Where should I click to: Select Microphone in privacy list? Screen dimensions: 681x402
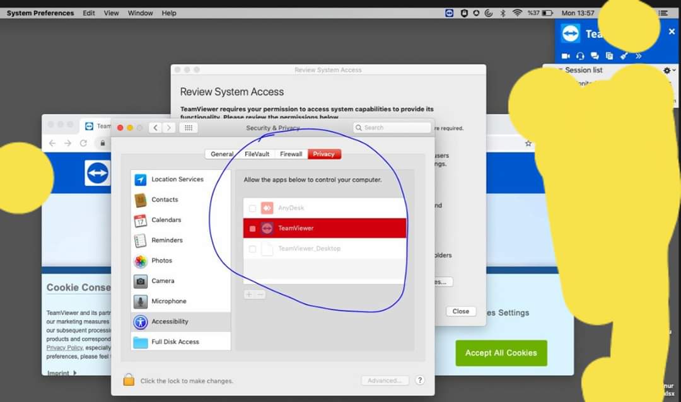tap(181, 301)
